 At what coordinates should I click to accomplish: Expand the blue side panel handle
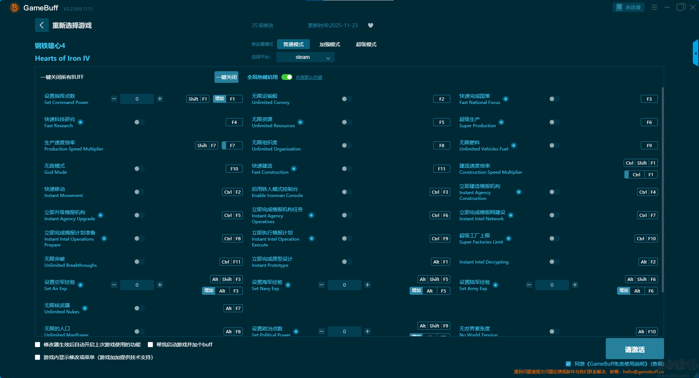(x=696, y=53)
